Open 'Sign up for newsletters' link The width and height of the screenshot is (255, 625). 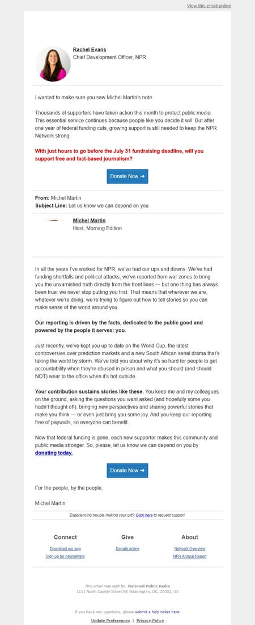(65, 556)
